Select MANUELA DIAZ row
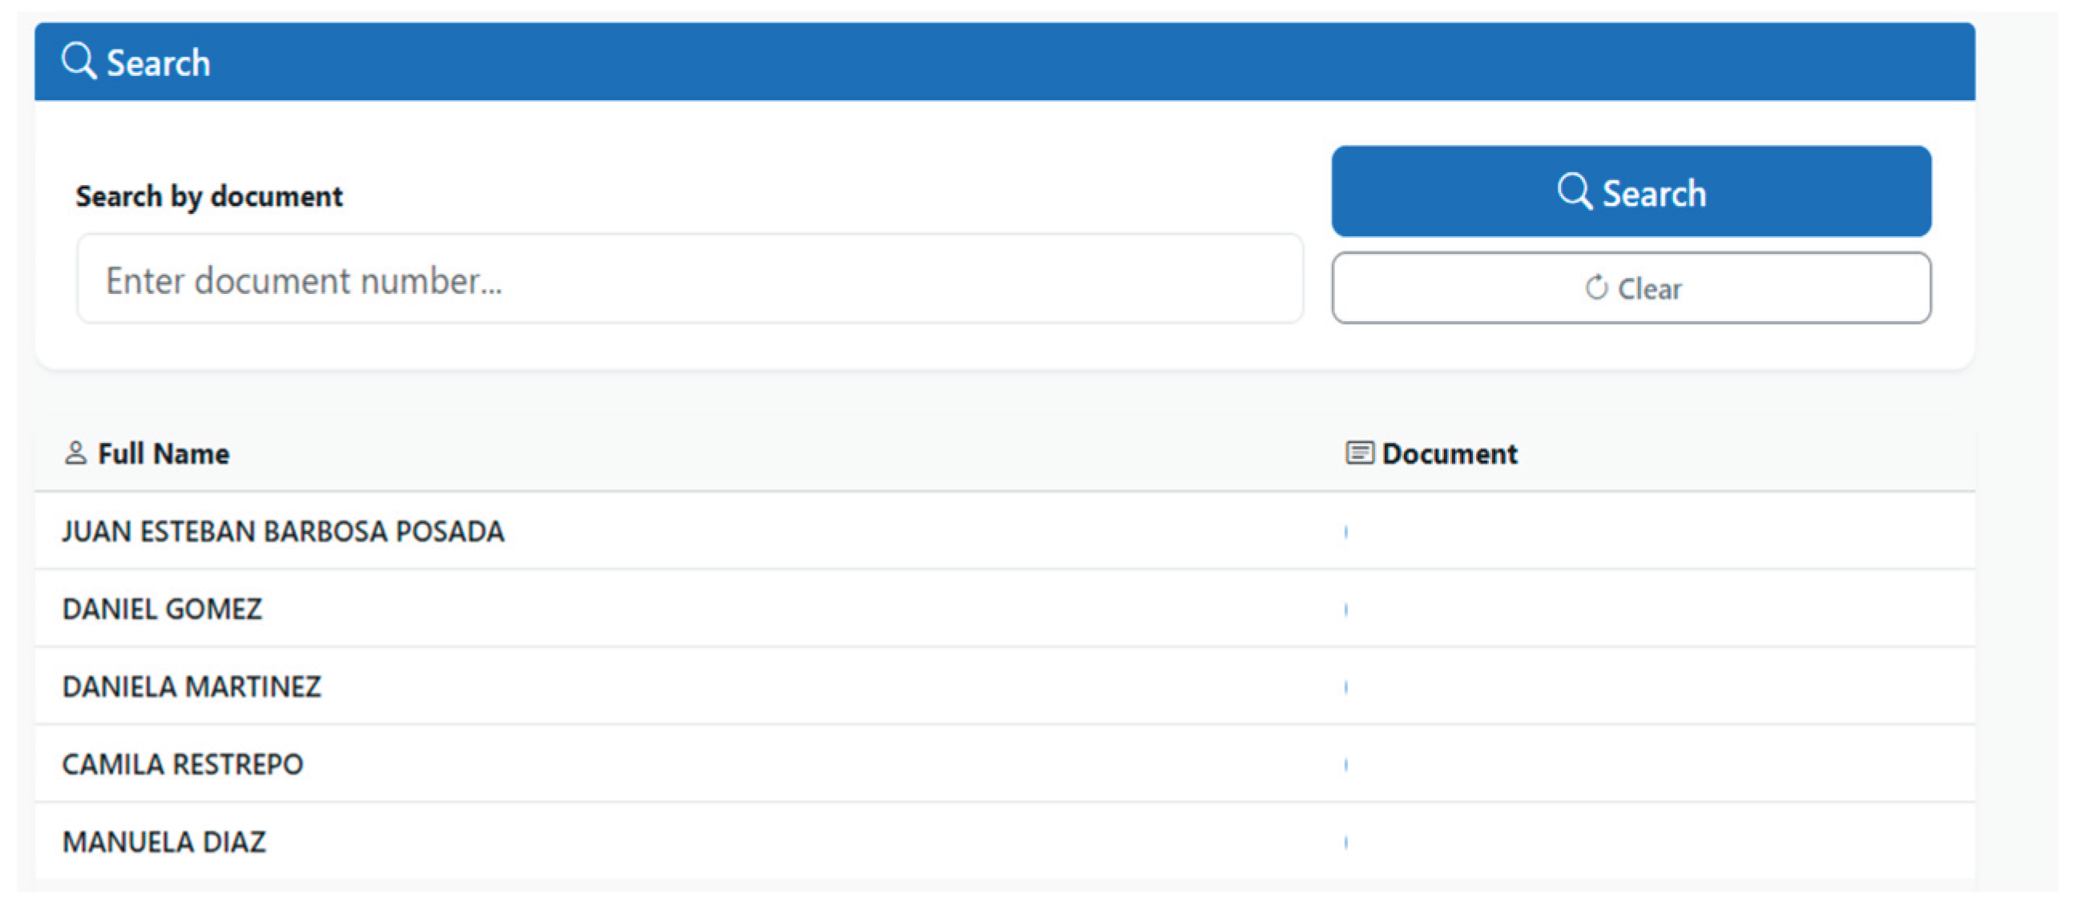Image resolution: width=2073 pixels, height=909 pixels. point(167,842)
